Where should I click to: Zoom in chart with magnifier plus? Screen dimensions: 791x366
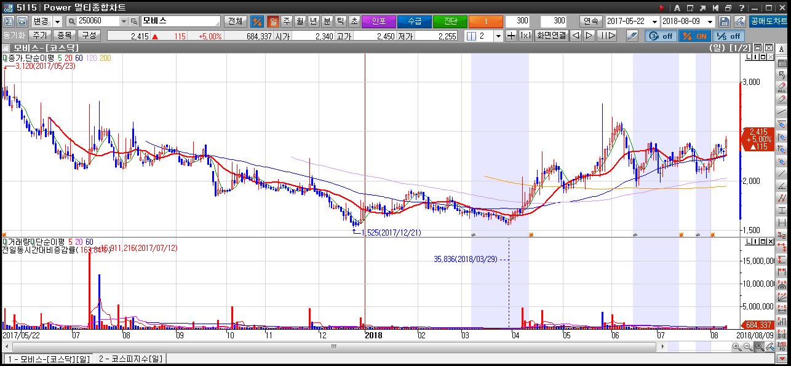[737, 348]
